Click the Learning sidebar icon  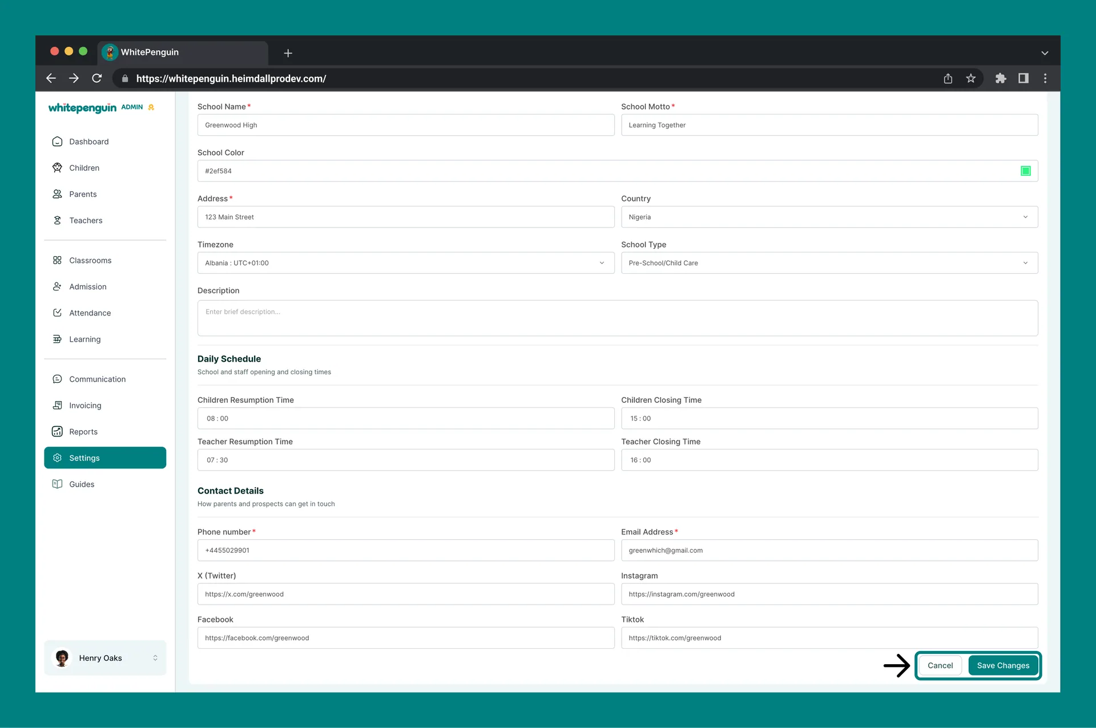coord(57,339)
